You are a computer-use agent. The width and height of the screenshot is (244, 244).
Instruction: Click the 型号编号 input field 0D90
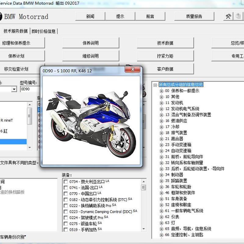[30, 89]
